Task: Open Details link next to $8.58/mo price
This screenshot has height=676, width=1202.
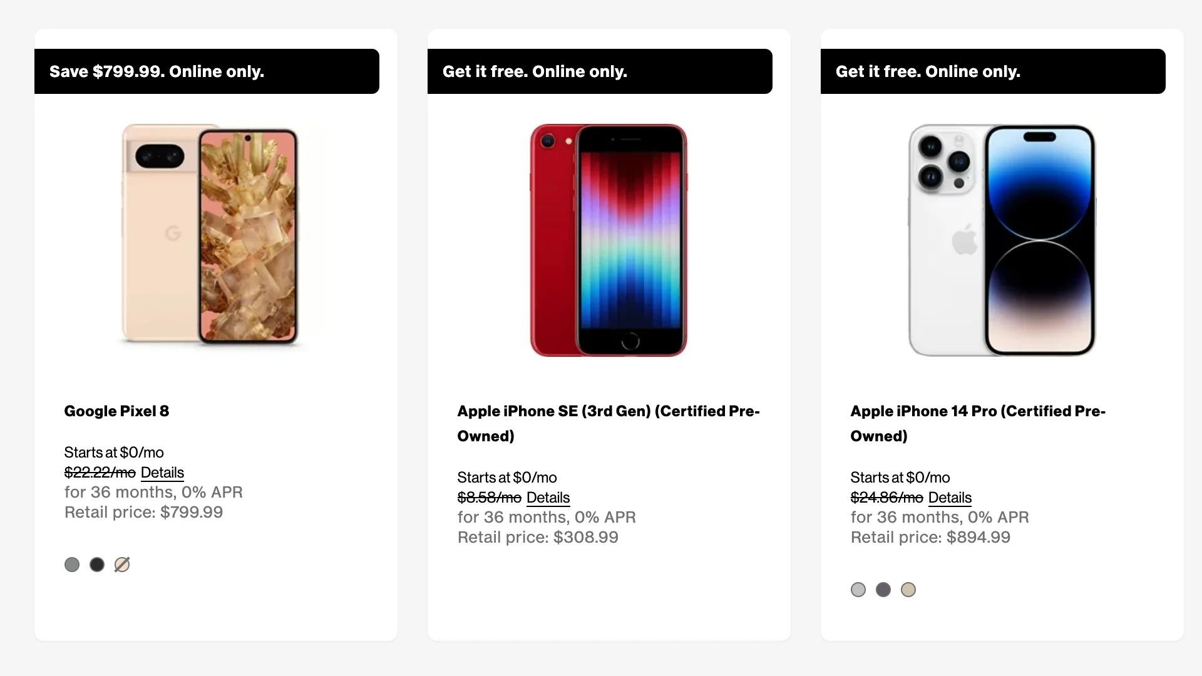Action: click(x=548, y=498)
